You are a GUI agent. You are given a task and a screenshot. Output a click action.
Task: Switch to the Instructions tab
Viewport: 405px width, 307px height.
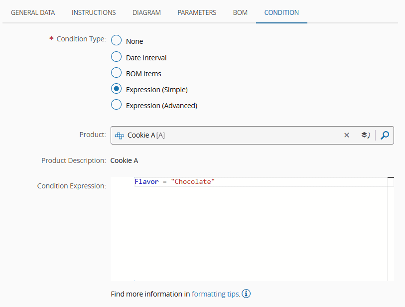point(94,12)
